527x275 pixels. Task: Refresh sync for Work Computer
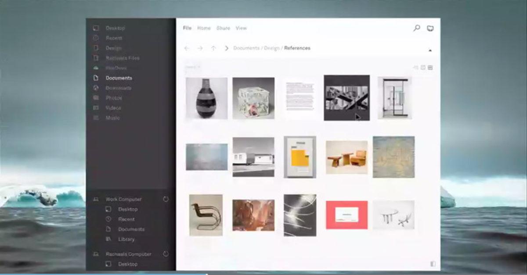click(x=166, y=199)
